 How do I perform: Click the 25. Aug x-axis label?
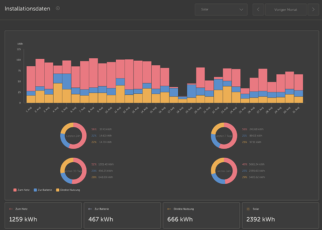pyautogui.click(x=242, y=110)
